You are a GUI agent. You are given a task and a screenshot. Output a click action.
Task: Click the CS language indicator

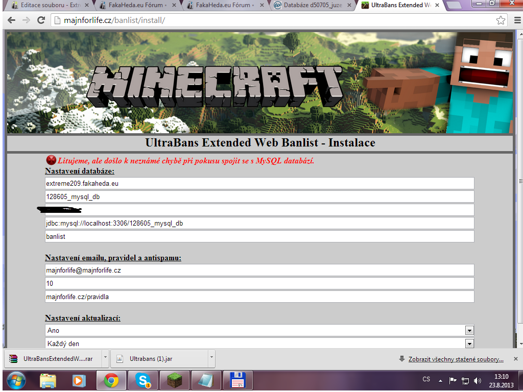426,379
